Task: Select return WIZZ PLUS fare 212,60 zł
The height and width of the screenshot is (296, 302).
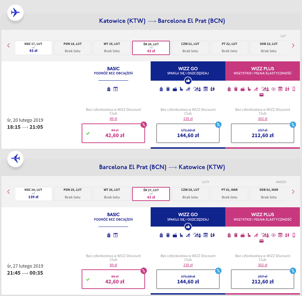Action: (262, 279)
